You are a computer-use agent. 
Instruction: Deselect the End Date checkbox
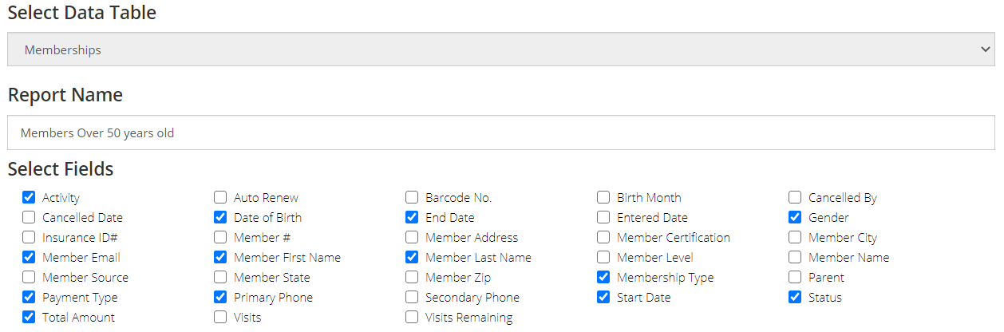point(412,217)
